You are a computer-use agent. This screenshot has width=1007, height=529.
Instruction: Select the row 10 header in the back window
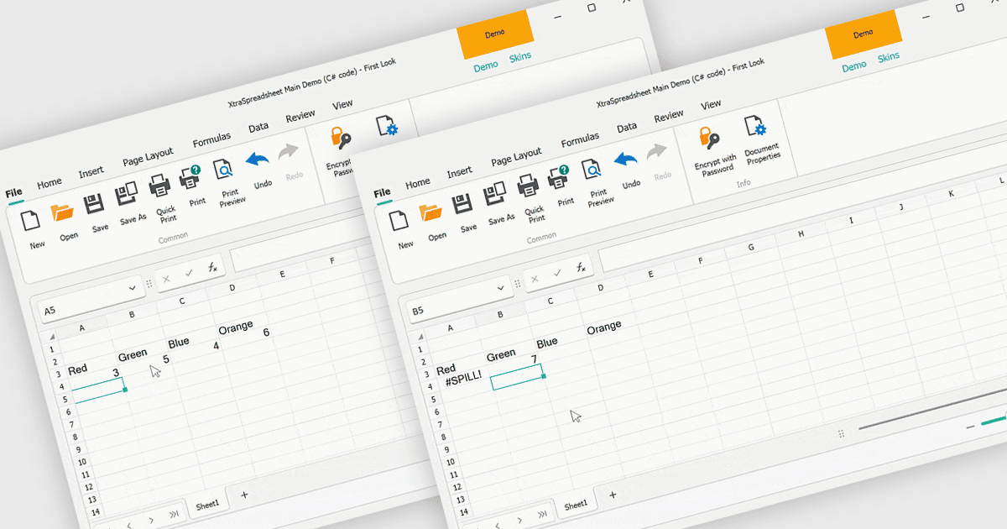(82, 463)
